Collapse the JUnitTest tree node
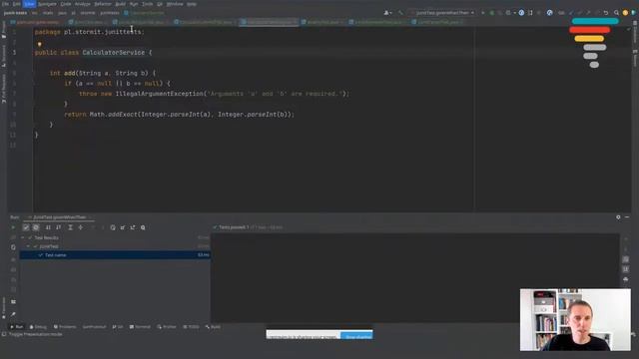This screenshot has height=359, width=639. point(28,246)
